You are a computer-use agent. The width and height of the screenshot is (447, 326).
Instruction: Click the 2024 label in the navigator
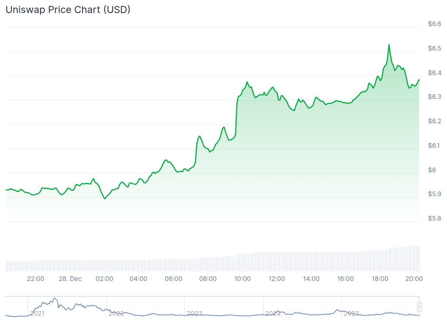273,313
